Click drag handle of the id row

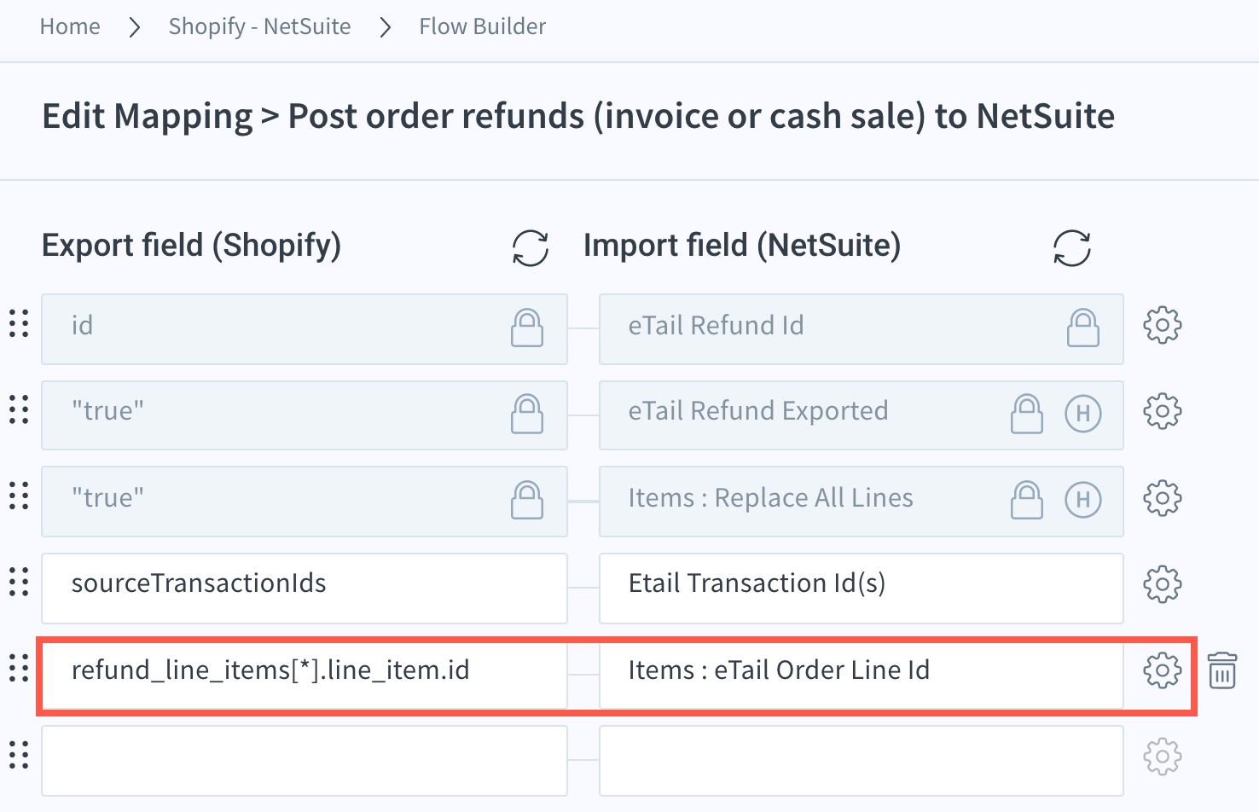(x=19, y=324)
